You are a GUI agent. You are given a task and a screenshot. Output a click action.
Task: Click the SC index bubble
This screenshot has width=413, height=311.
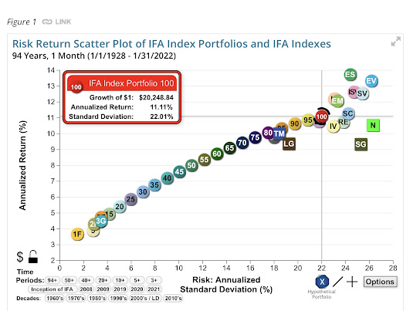348,113
